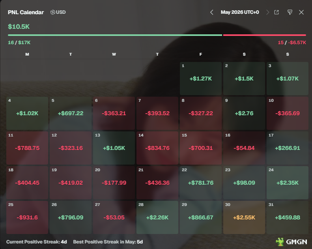Select May 24 cell showing +$2.35K
This screenshot has height=249, width=312.
[x=287, y=183]
